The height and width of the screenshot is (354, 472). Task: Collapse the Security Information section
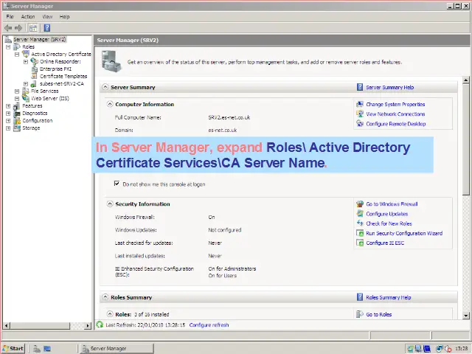coord(110,204)
